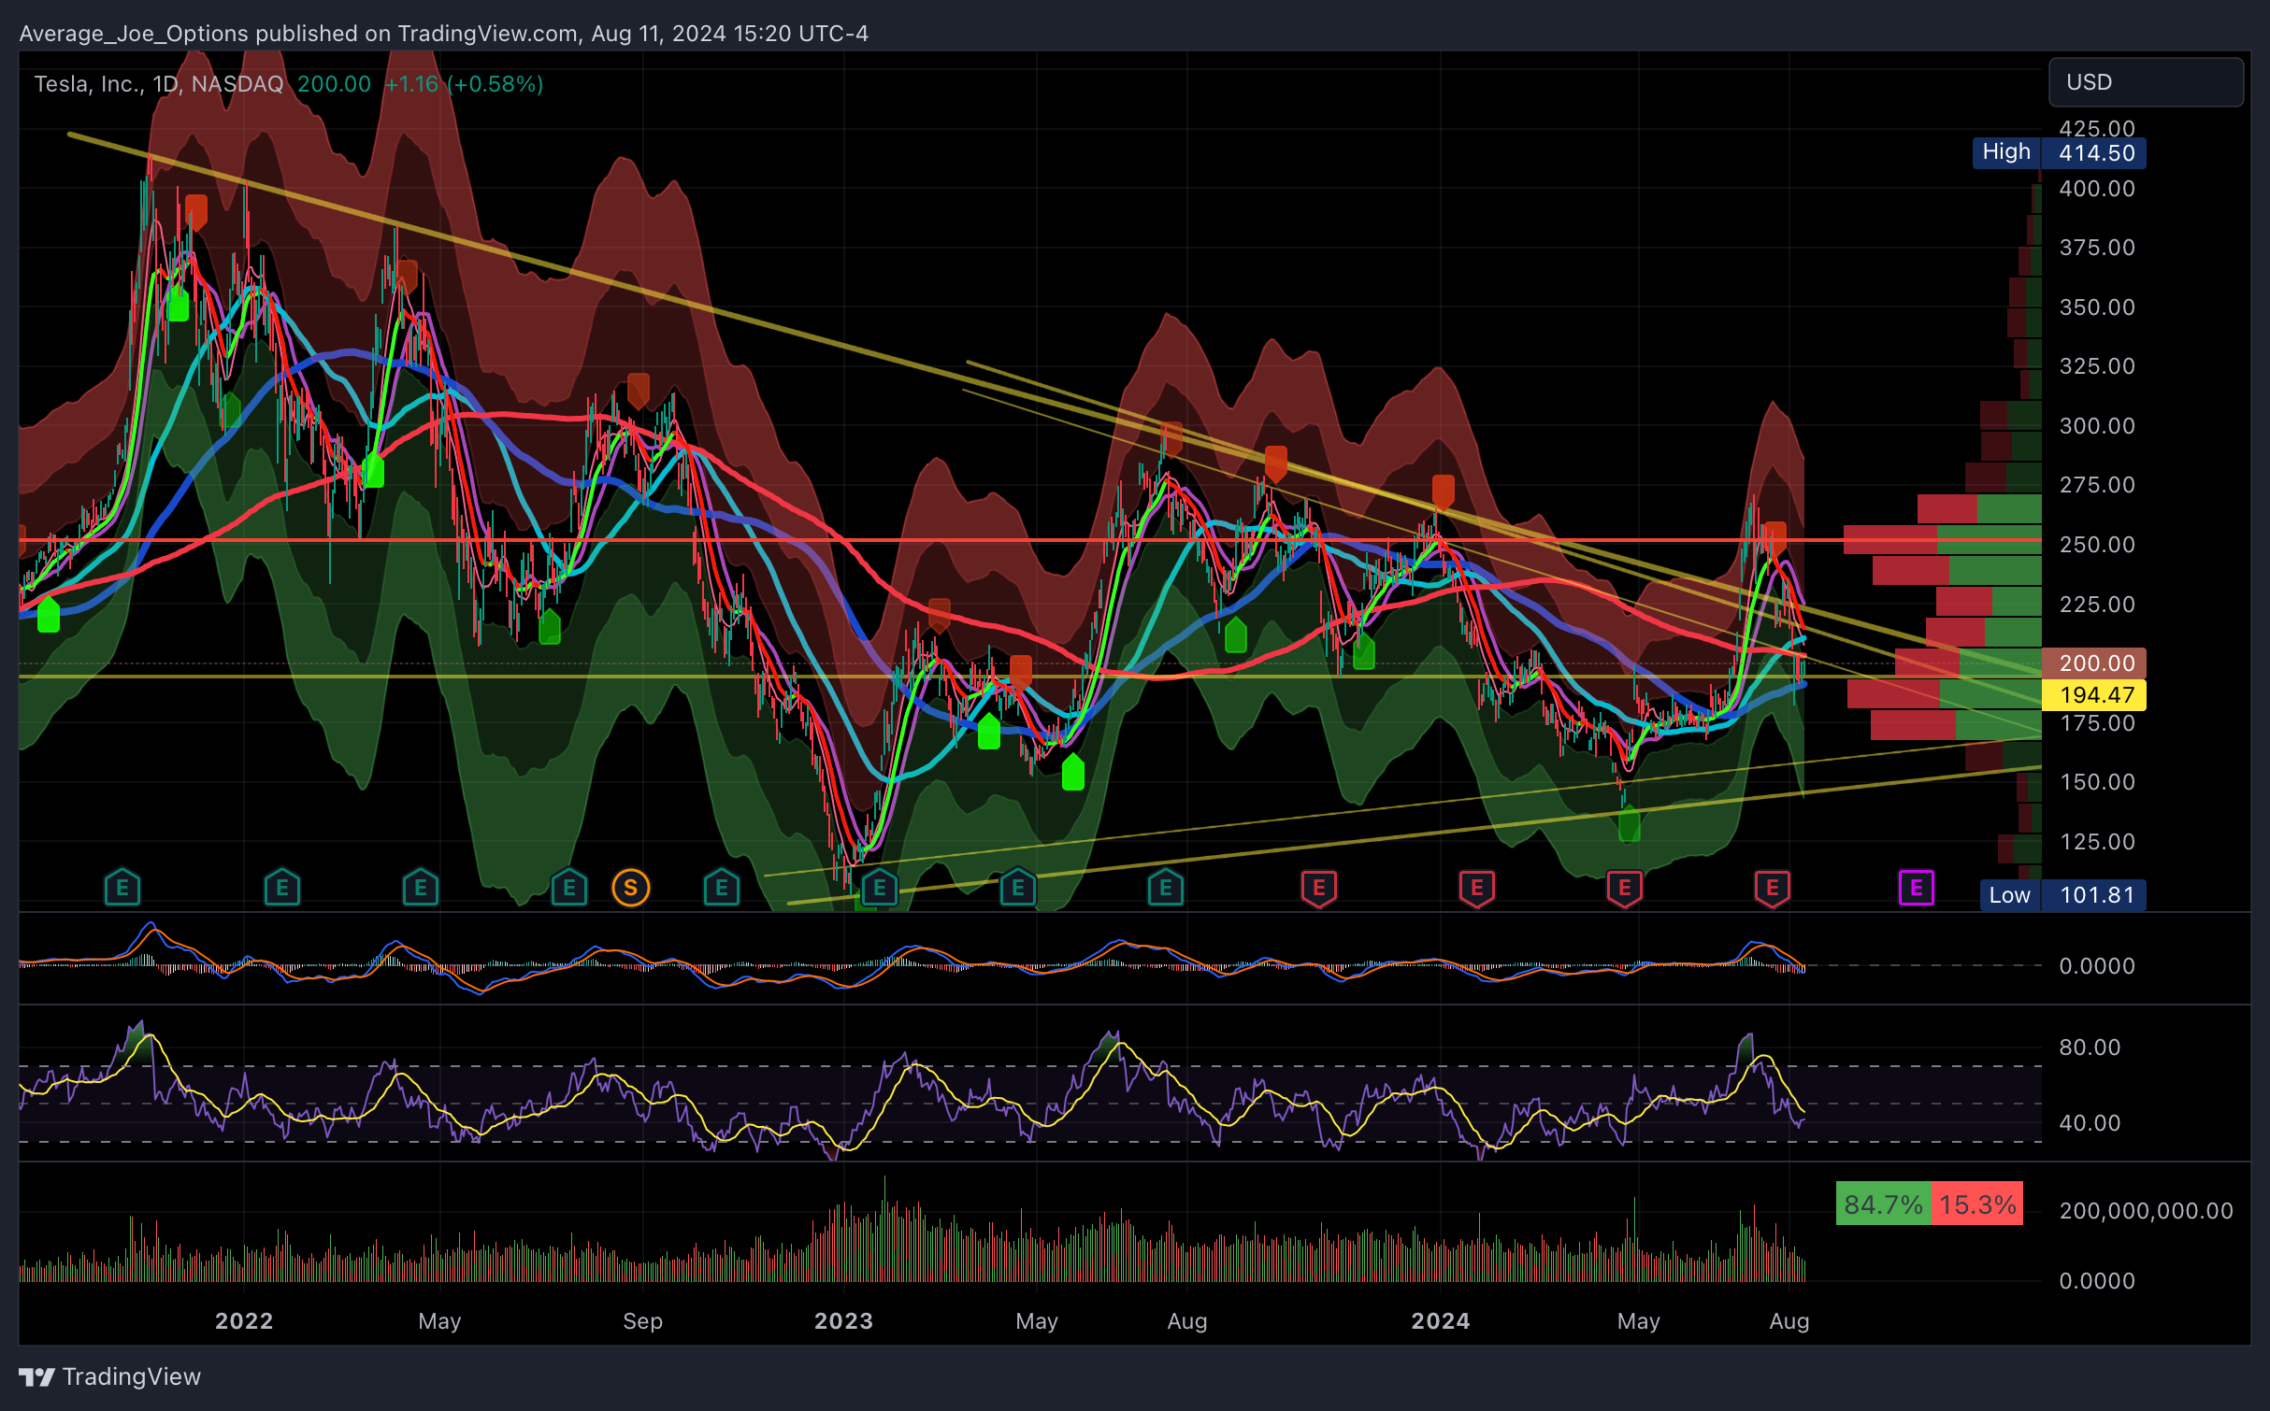Screen dimensions: 2270x1411
Task: Click the final Aug label after May 2024
Action: pyautogui.click(x=1789, y=1321)
